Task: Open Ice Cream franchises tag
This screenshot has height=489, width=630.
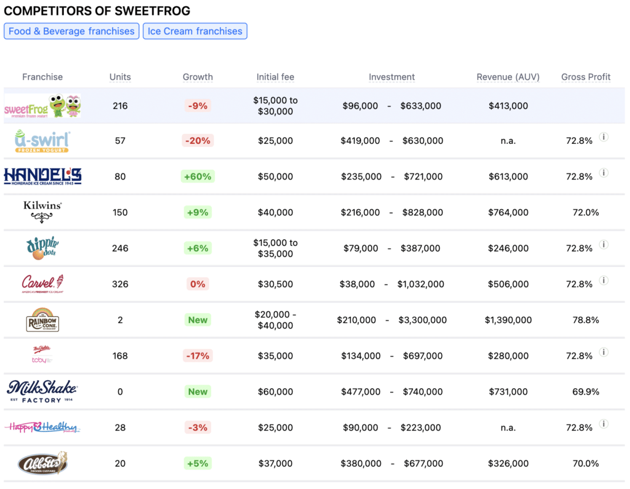Action: point(195,31)
